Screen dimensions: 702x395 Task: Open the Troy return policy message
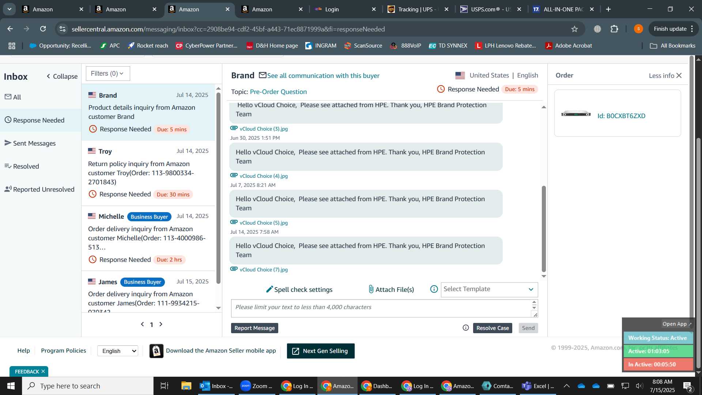point(148,173)
